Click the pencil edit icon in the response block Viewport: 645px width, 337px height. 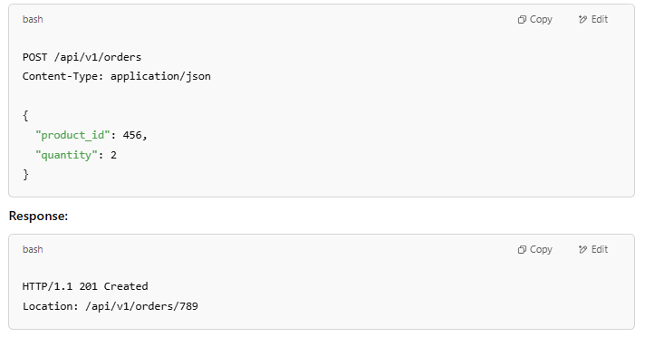pos(582,249)
